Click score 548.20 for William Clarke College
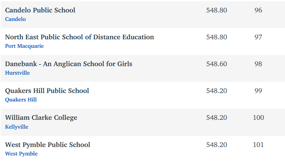The height and width of the screenshot is (164, 285). [x=217, y=118]
